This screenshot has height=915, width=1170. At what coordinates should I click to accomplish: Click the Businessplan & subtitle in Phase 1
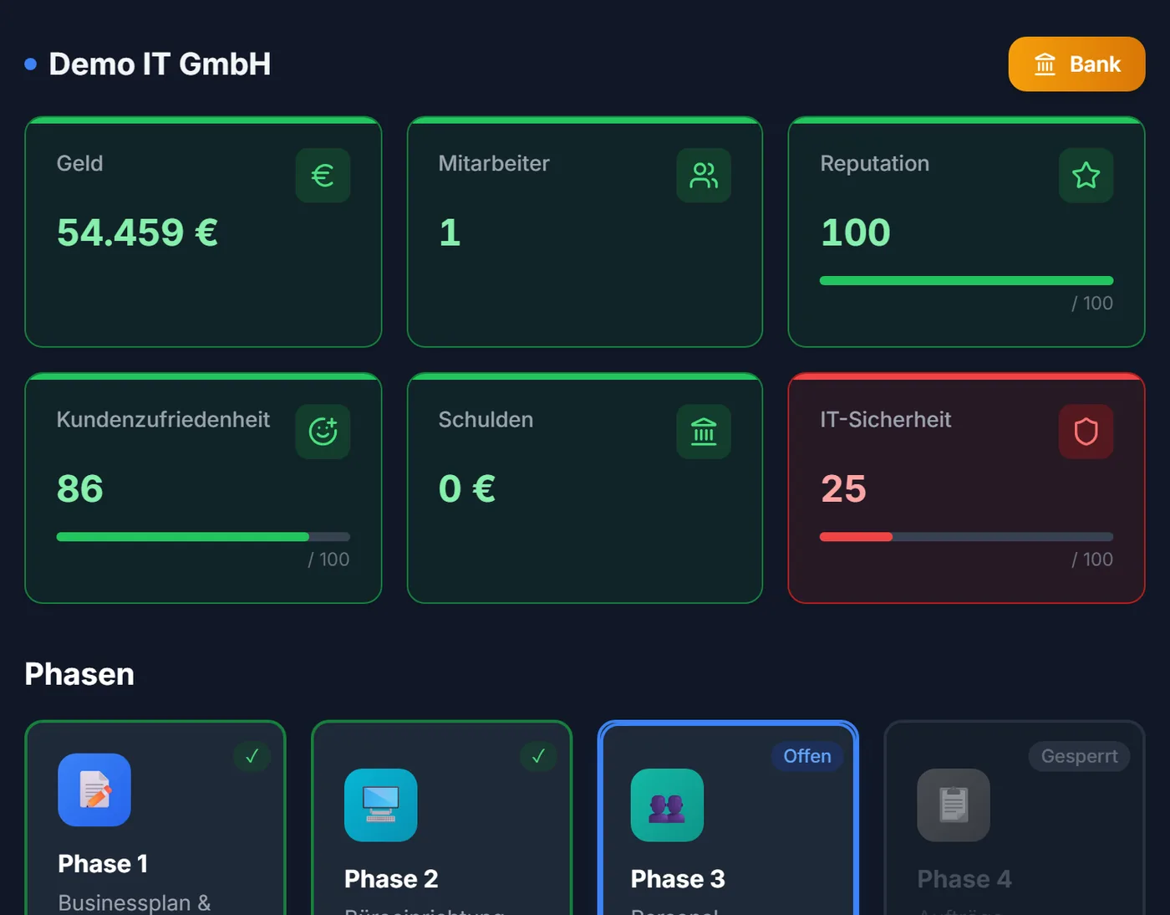coord(135,902)
